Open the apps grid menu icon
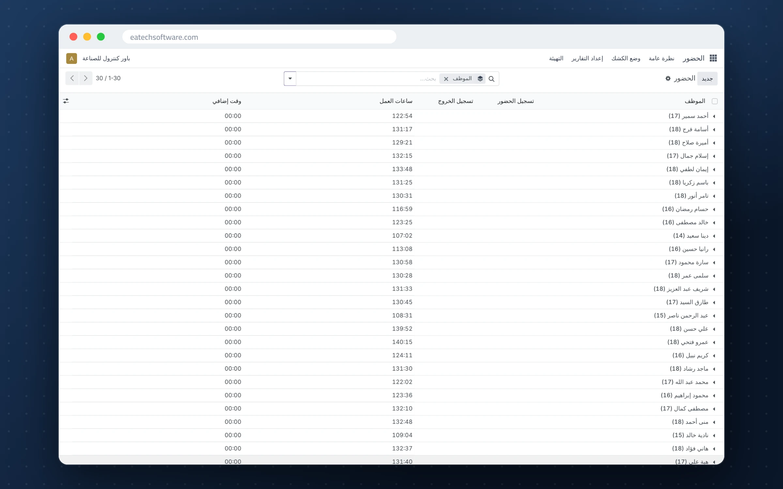Image resolution: width=783 pixels, height=489 pixels. coord(713,58)
